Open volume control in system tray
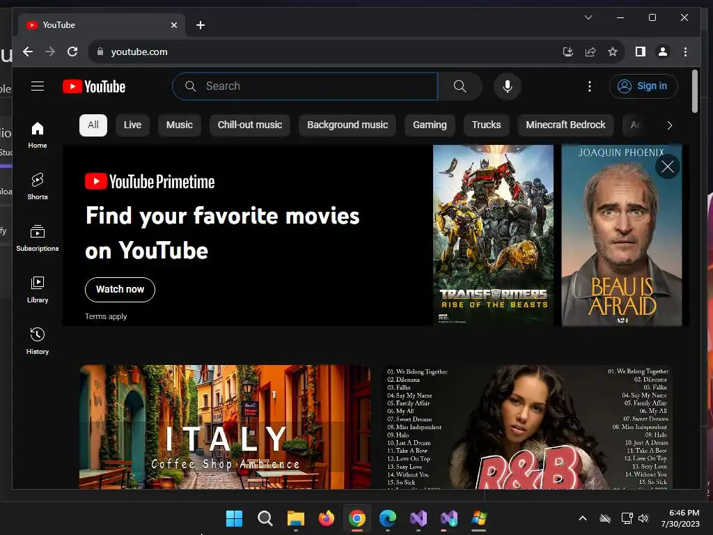 pos(643,518)
